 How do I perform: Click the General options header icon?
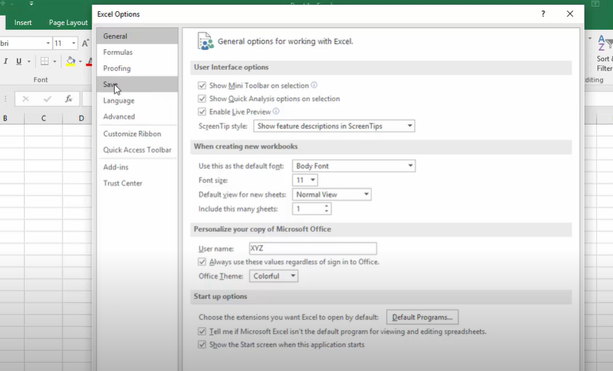(x=206, y=42)
